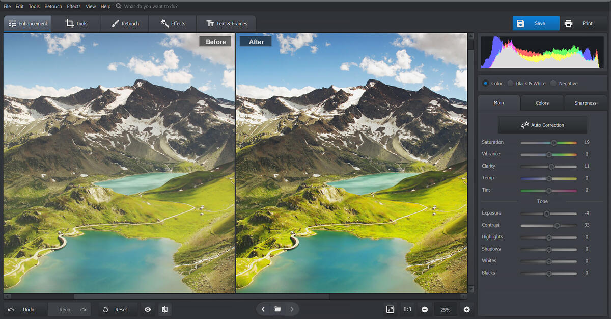Zoom out with the minus icon

coord(425,309)
